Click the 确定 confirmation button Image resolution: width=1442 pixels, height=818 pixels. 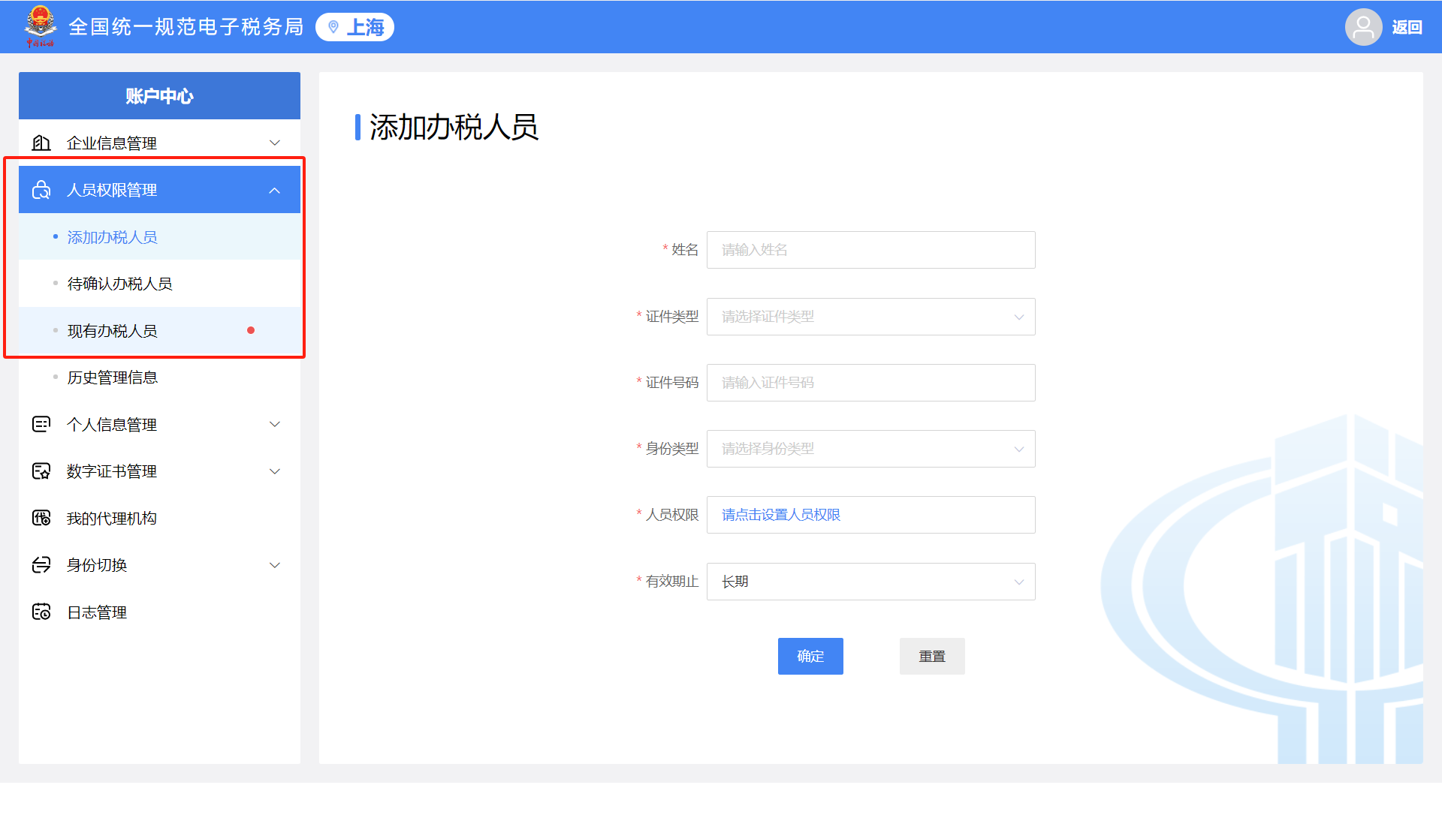coord(810,656)
